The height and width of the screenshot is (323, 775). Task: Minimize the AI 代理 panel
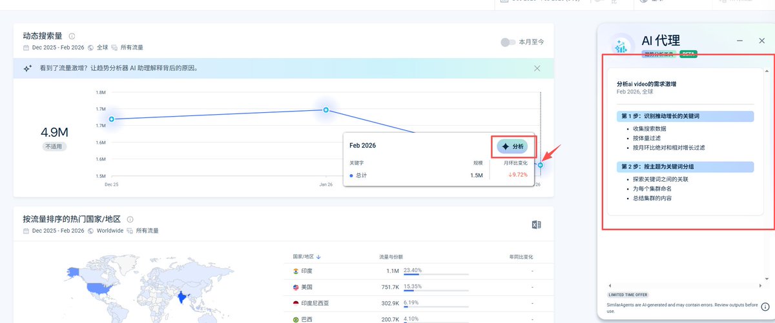[x=740, y=41]
